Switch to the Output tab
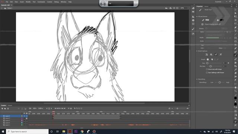238x134 pixels. coord(10,105)
